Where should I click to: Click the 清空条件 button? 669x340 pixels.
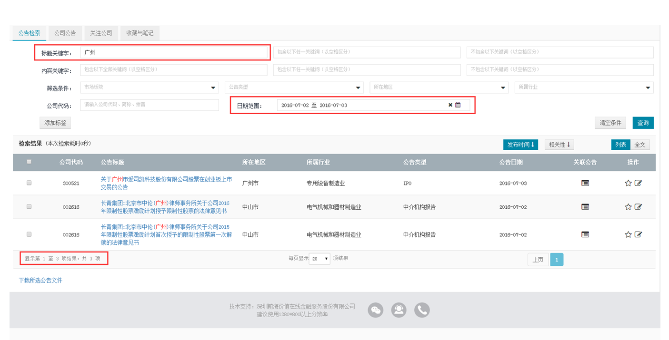pos(610,123)
